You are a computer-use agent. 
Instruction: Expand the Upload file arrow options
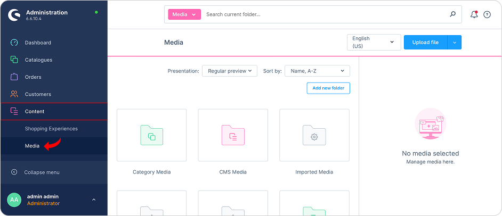coord(455,43)
